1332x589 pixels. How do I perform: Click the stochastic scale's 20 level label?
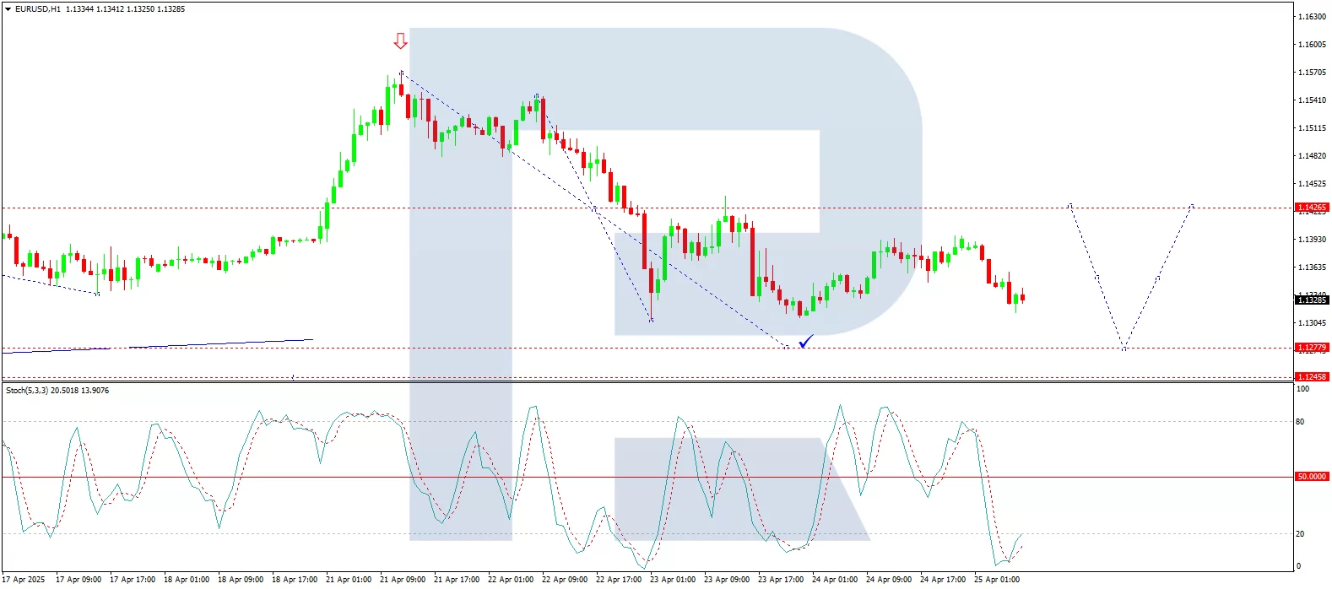click(x=1300, y=534)
